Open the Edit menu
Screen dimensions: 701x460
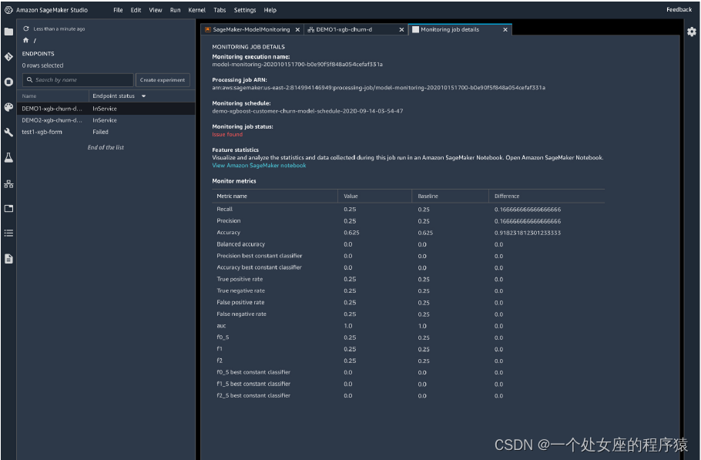coord(136,10)
